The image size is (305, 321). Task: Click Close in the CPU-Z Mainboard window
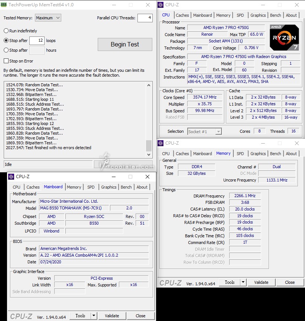(x=141, y=316)
